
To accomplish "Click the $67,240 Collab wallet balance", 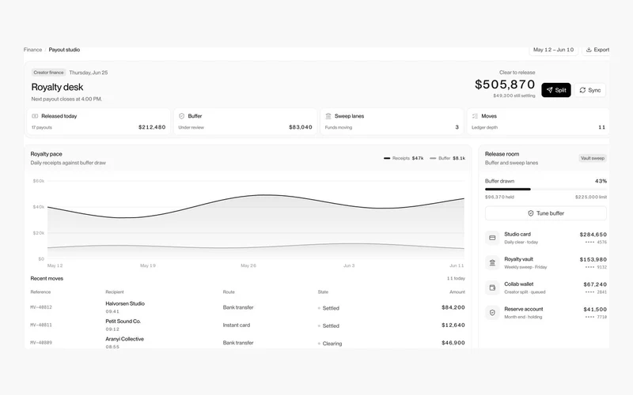I will point(595,284).
